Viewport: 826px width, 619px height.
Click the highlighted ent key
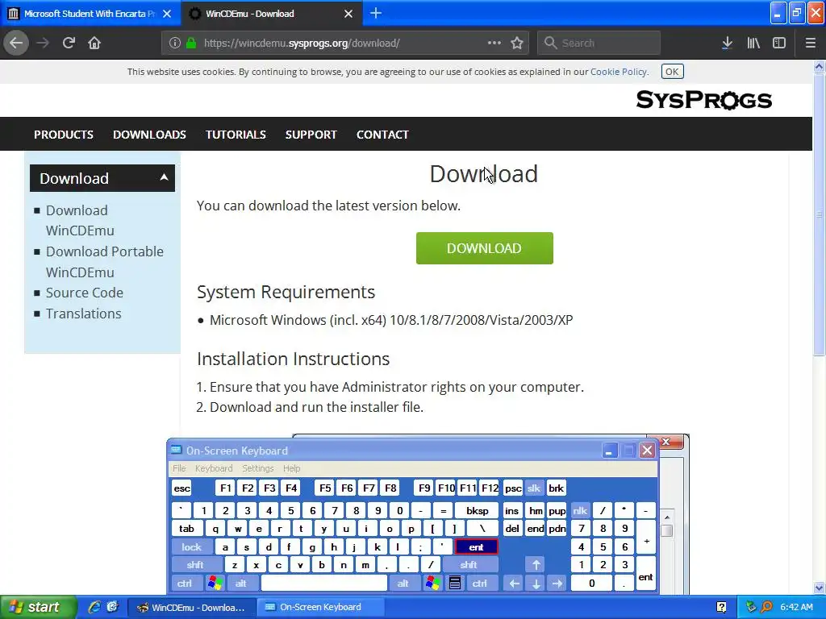pyautogui.click(x=476, y=547)
